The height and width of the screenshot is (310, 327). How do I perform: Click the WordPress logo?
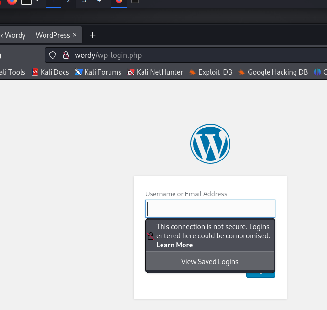(210, 144)
